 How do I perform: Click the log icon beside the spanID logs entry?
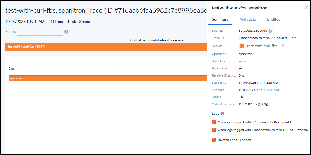214,122
